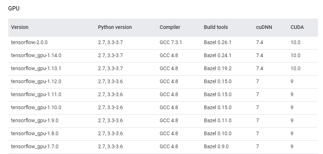This screenshot has width=323, height=154.
Task: Select the tensorflow_gpu-1.11.0 cell
Action: point(36,94)
